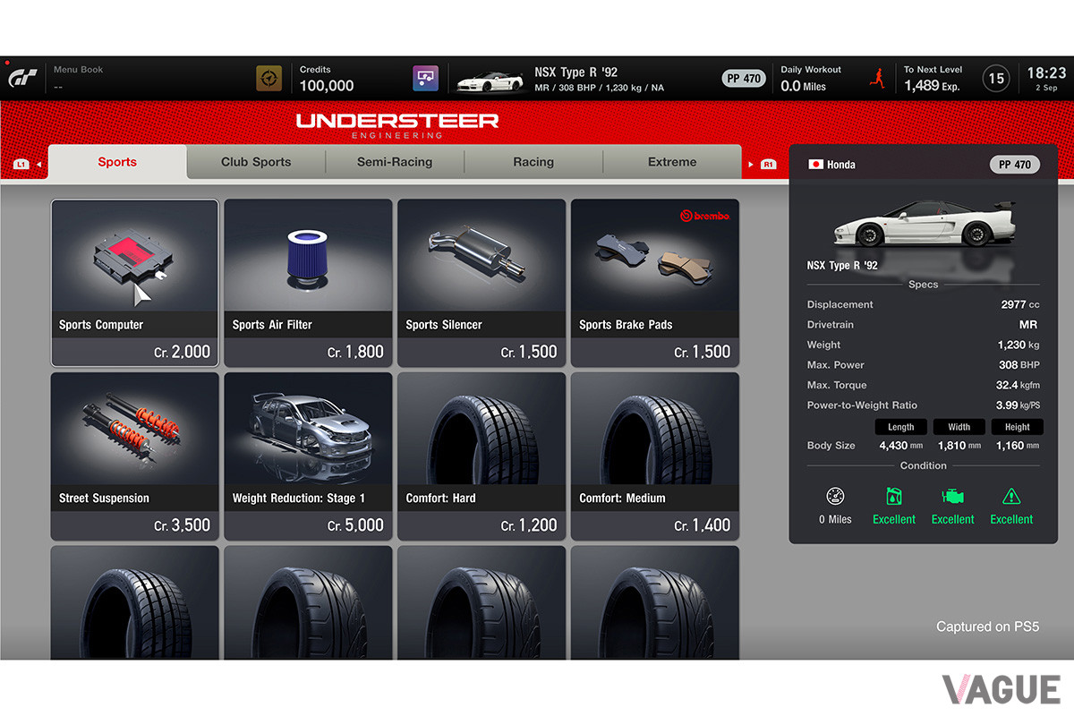The height and width of the screenshot is (716, 1074).
Task: Click the To Next Level 1,489 Exp. text
Action: pos(932,86)
